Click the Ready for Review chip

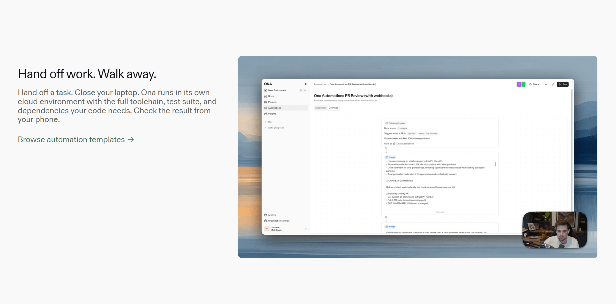tap(428, 134)
